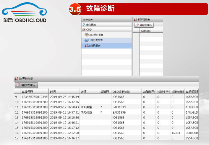Collapse the OBD group

point(89,30)
